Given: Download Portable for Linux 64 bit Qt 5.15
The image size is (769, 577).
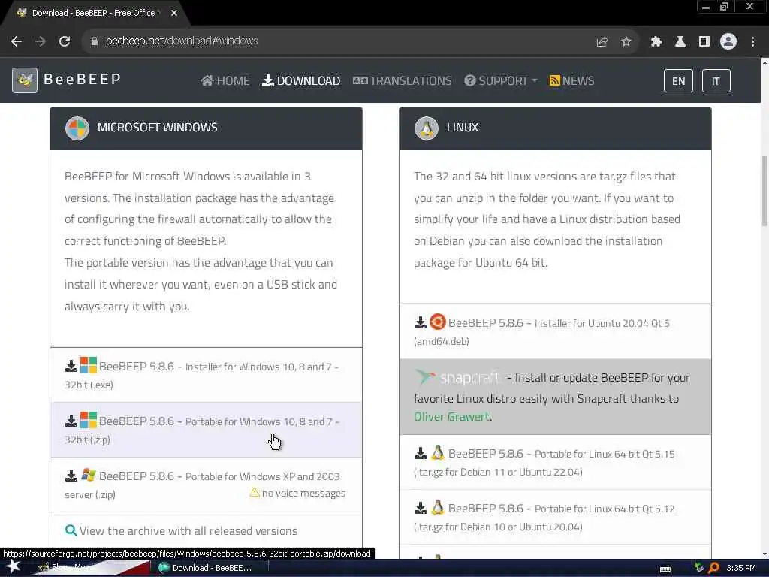Looking at the screenshot, I should (x=555, y=462).
